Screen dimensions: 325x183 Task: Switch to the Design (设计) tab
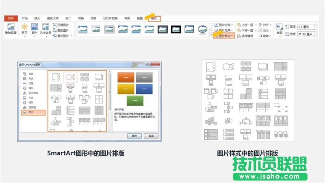tap(68, 18)
